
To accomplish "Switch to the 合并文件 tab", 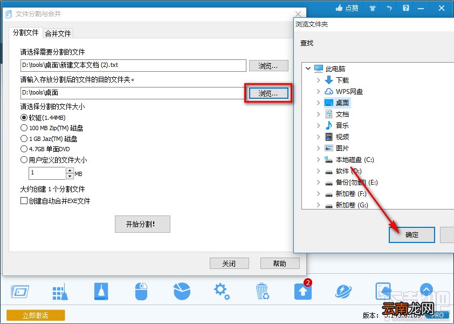I will (x=58, y=33).
